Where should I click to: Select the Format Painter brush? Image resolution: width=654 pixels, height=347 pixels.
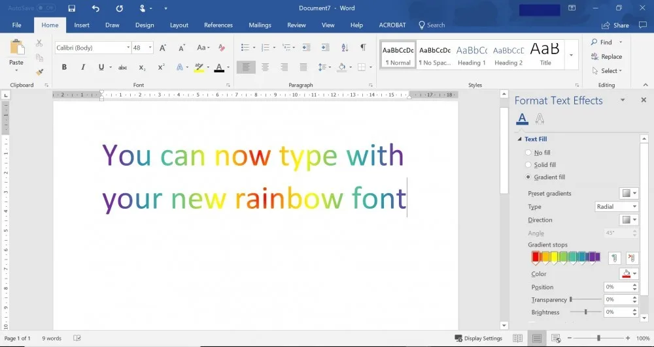pyautogui.click(x=40, y=72)
